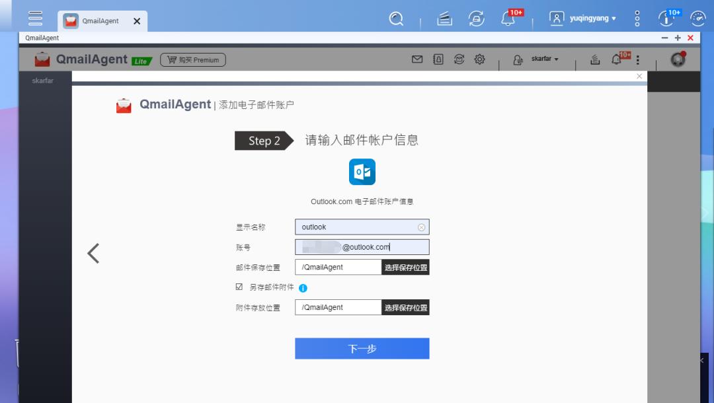Open the QTS three-dot options menu

tap(636, 18)
